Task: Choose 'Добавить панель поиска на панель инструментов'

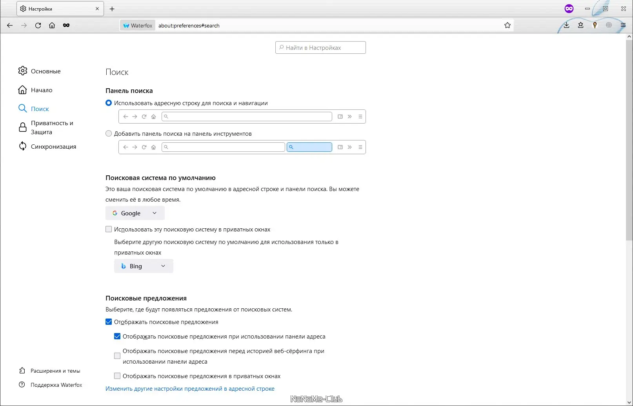Action: tap(109, 133)
